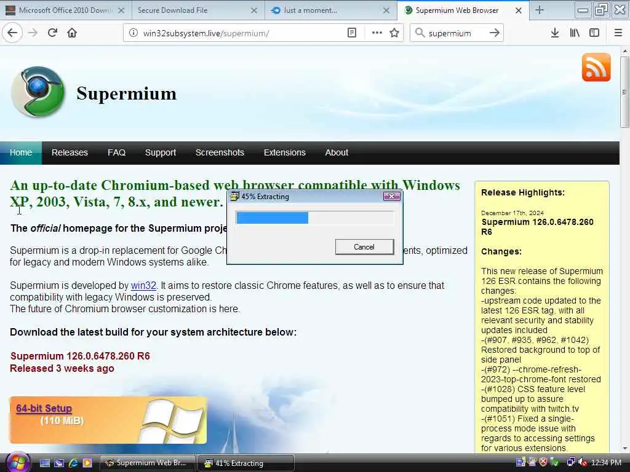The height and width of the screenshot is (472, 630).
Task: Launch Internet Explorer from quick launch
Action: [73, 463]
